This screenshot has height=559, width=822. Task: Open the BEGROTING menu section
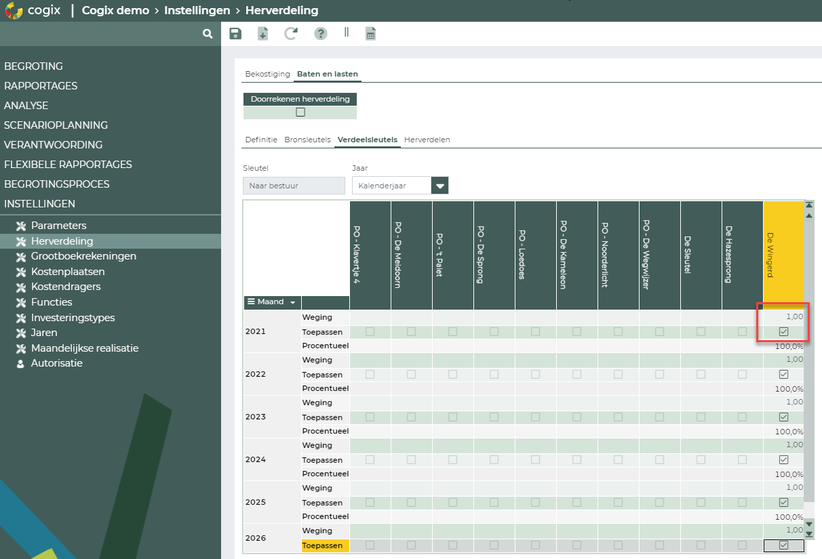pos(33,66)
